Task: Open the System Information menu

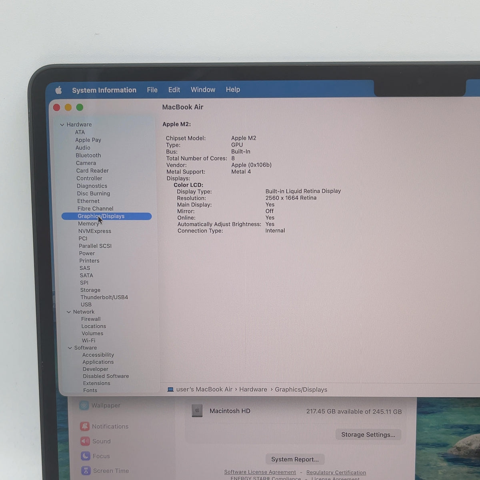Action: click(104, 90)
